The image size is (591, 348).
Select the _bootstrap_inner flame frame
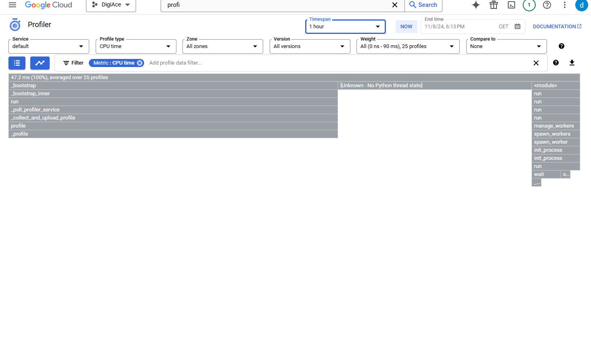[173, 94]
